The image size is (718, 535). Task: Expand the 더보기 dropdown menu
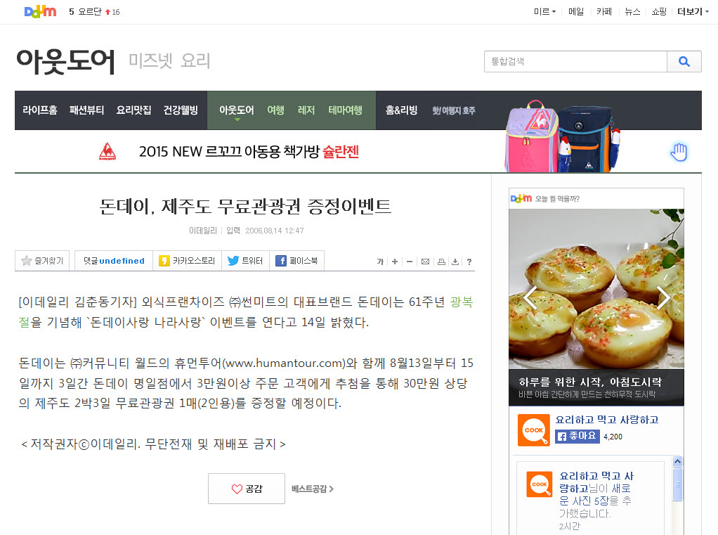coord(693,11)
